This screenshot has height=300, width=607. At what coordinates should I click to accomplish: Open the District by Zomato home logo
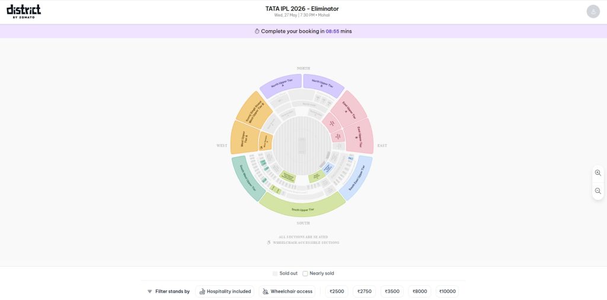[24, 11]
